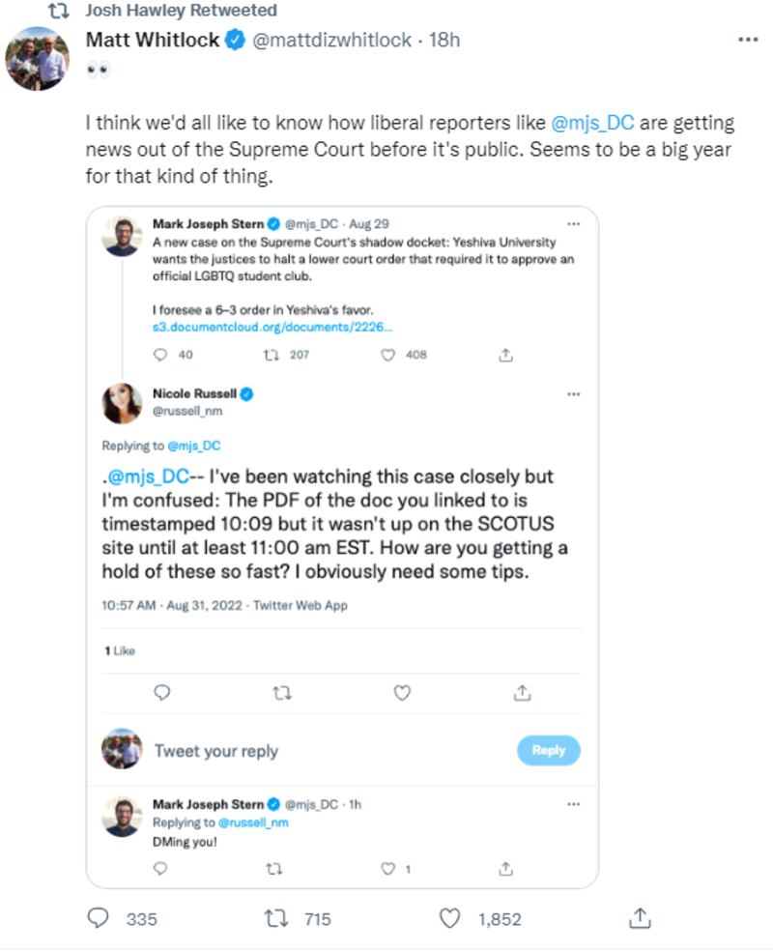Screen dimensions: 773x952
Task: Open Nicole Russell's profile avatar
Action: [x=123, y=403]
